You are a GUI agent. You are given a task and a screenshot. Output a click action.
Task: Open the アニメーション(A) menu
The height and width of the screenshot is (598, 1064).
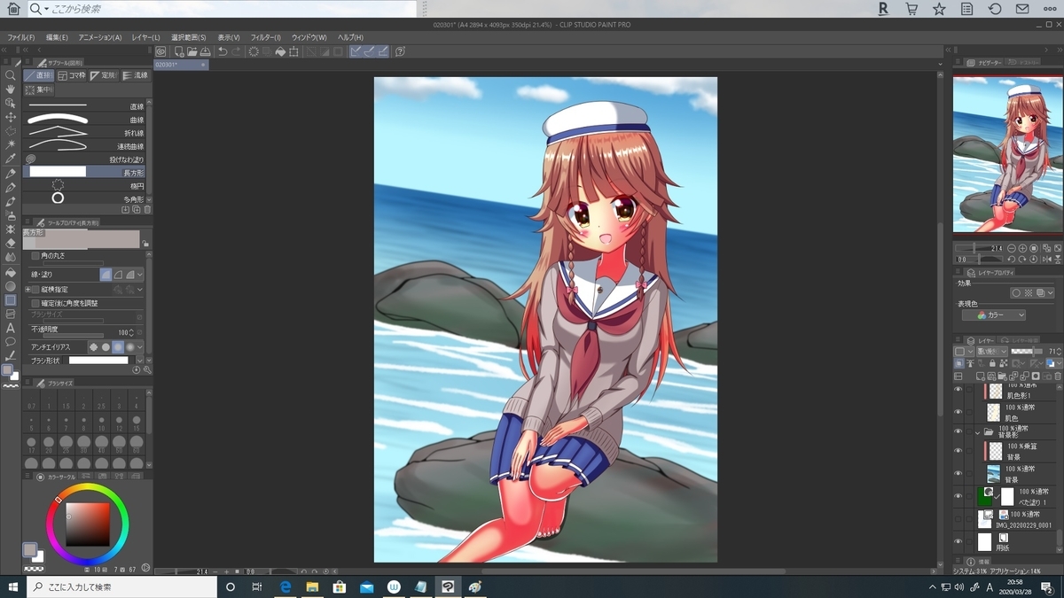pyautogui.click(x=99, y=37)
